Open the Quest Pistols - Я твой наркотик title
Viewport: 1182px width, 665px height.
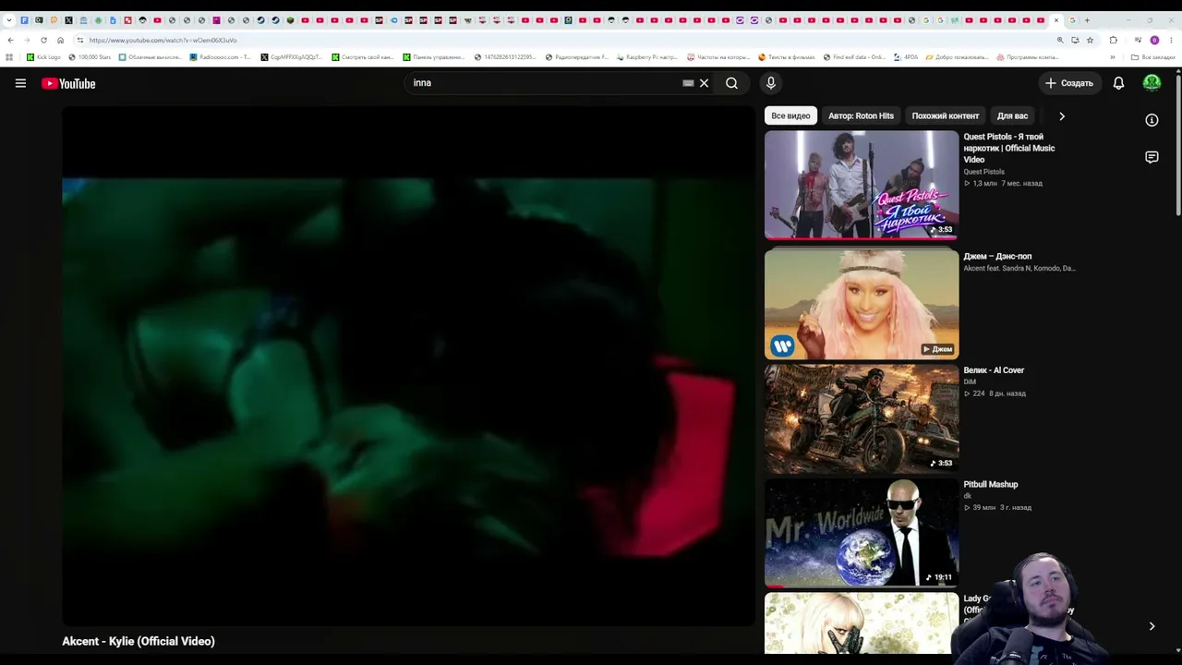point(1009,148)
